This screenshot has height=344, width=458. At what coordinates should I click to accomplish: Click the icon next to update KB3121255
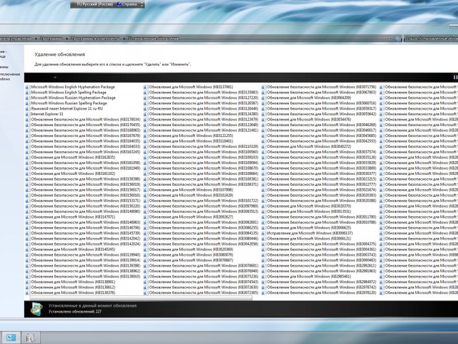click(x=146, y=136)
